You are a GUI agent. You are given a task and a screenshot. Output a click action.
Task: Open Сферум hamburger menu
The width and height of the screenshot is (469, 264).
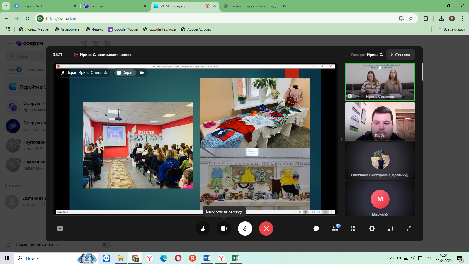9,43
